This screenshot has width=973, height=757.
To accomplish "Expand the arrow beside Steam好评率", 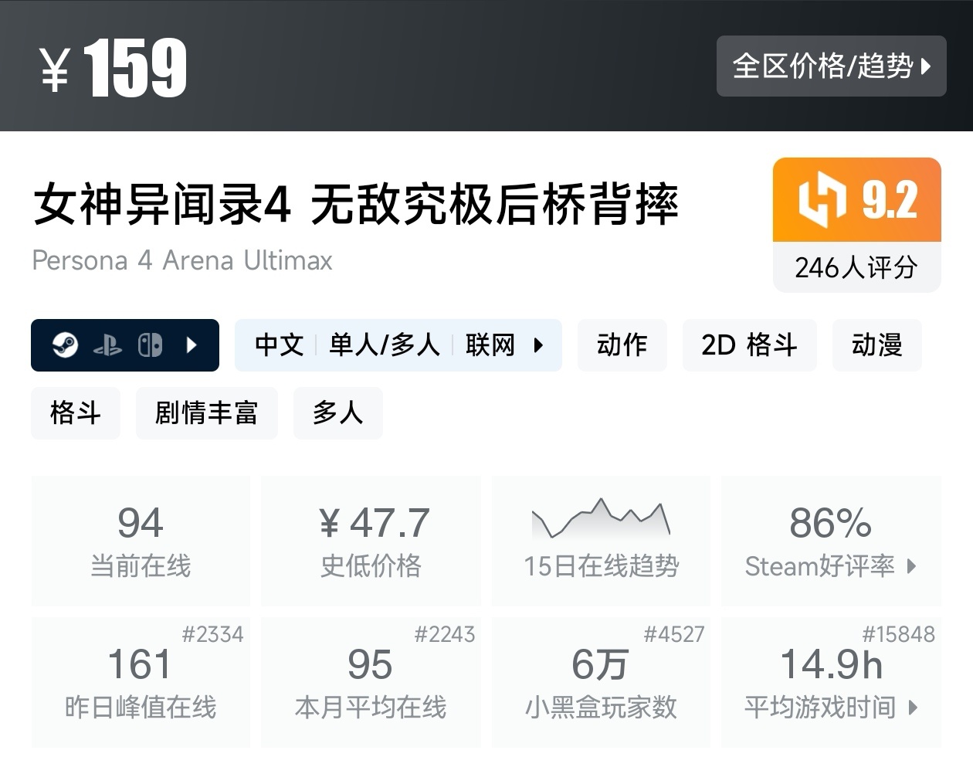I will pos(912,566).
